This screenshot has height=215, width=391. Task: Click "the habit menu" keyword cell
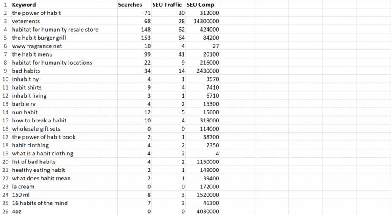click(64, 54)
